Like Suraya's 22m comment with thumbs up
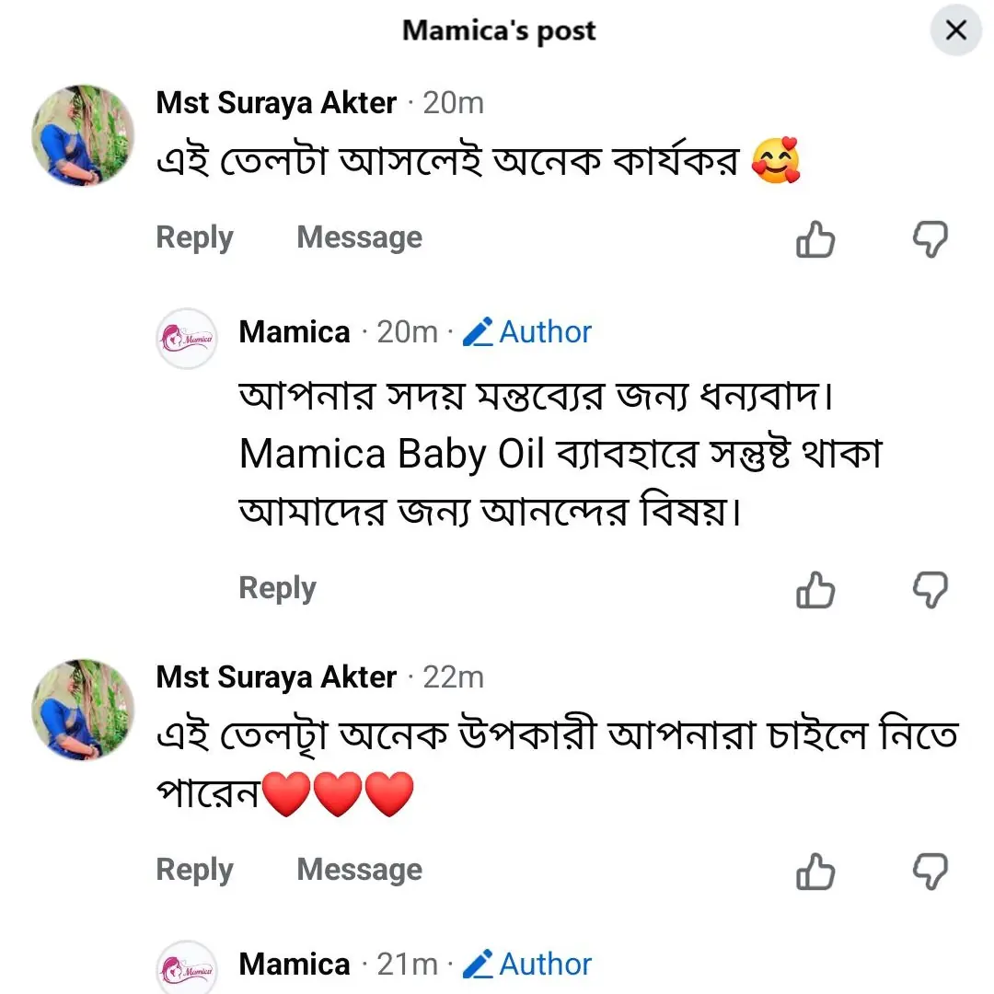Image resolution: width=994 pixels, height=994 pixels. coord(815,871)
